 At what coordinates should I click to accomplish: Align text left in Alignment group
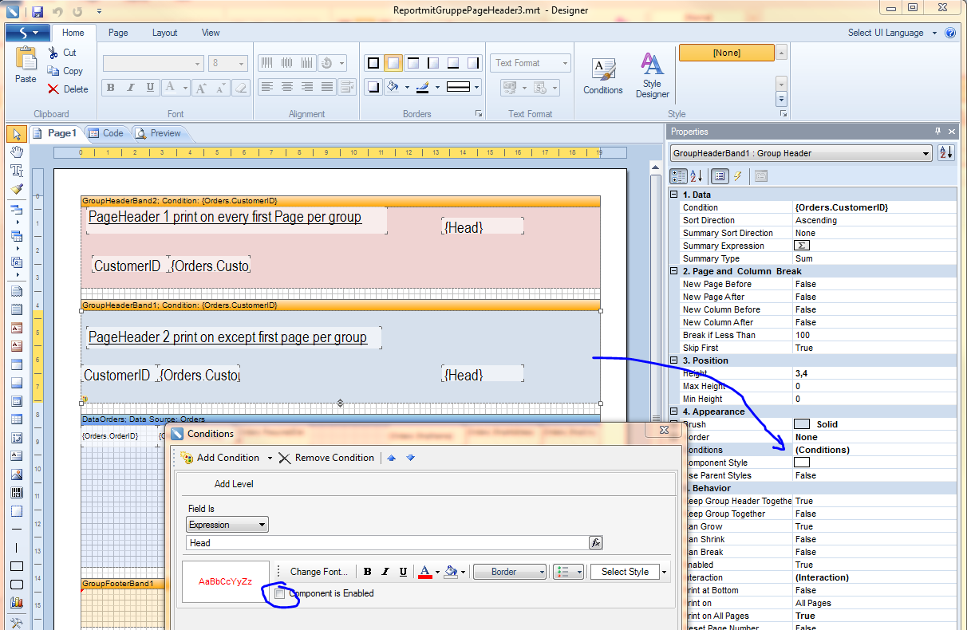(x=267, y=87)
